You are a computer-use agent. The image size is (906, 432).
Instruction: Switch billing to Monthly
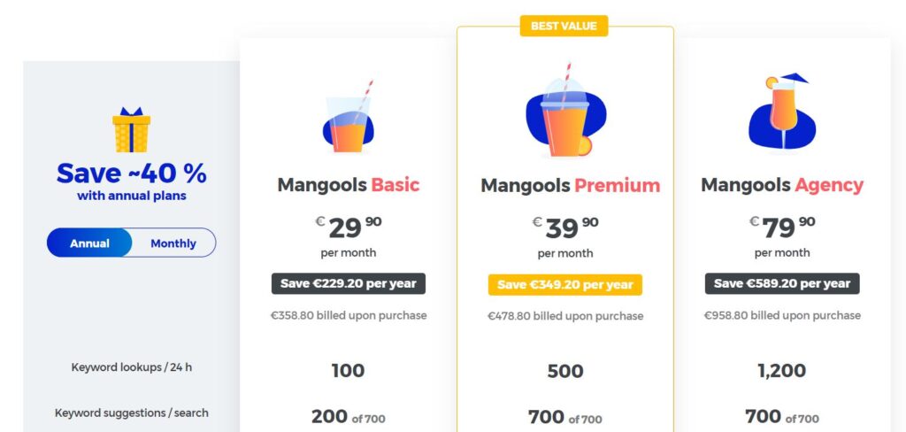173,243
